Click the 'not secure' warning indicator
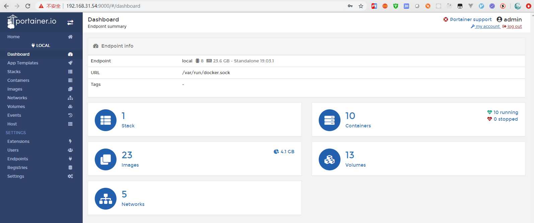 coord(50,6)
